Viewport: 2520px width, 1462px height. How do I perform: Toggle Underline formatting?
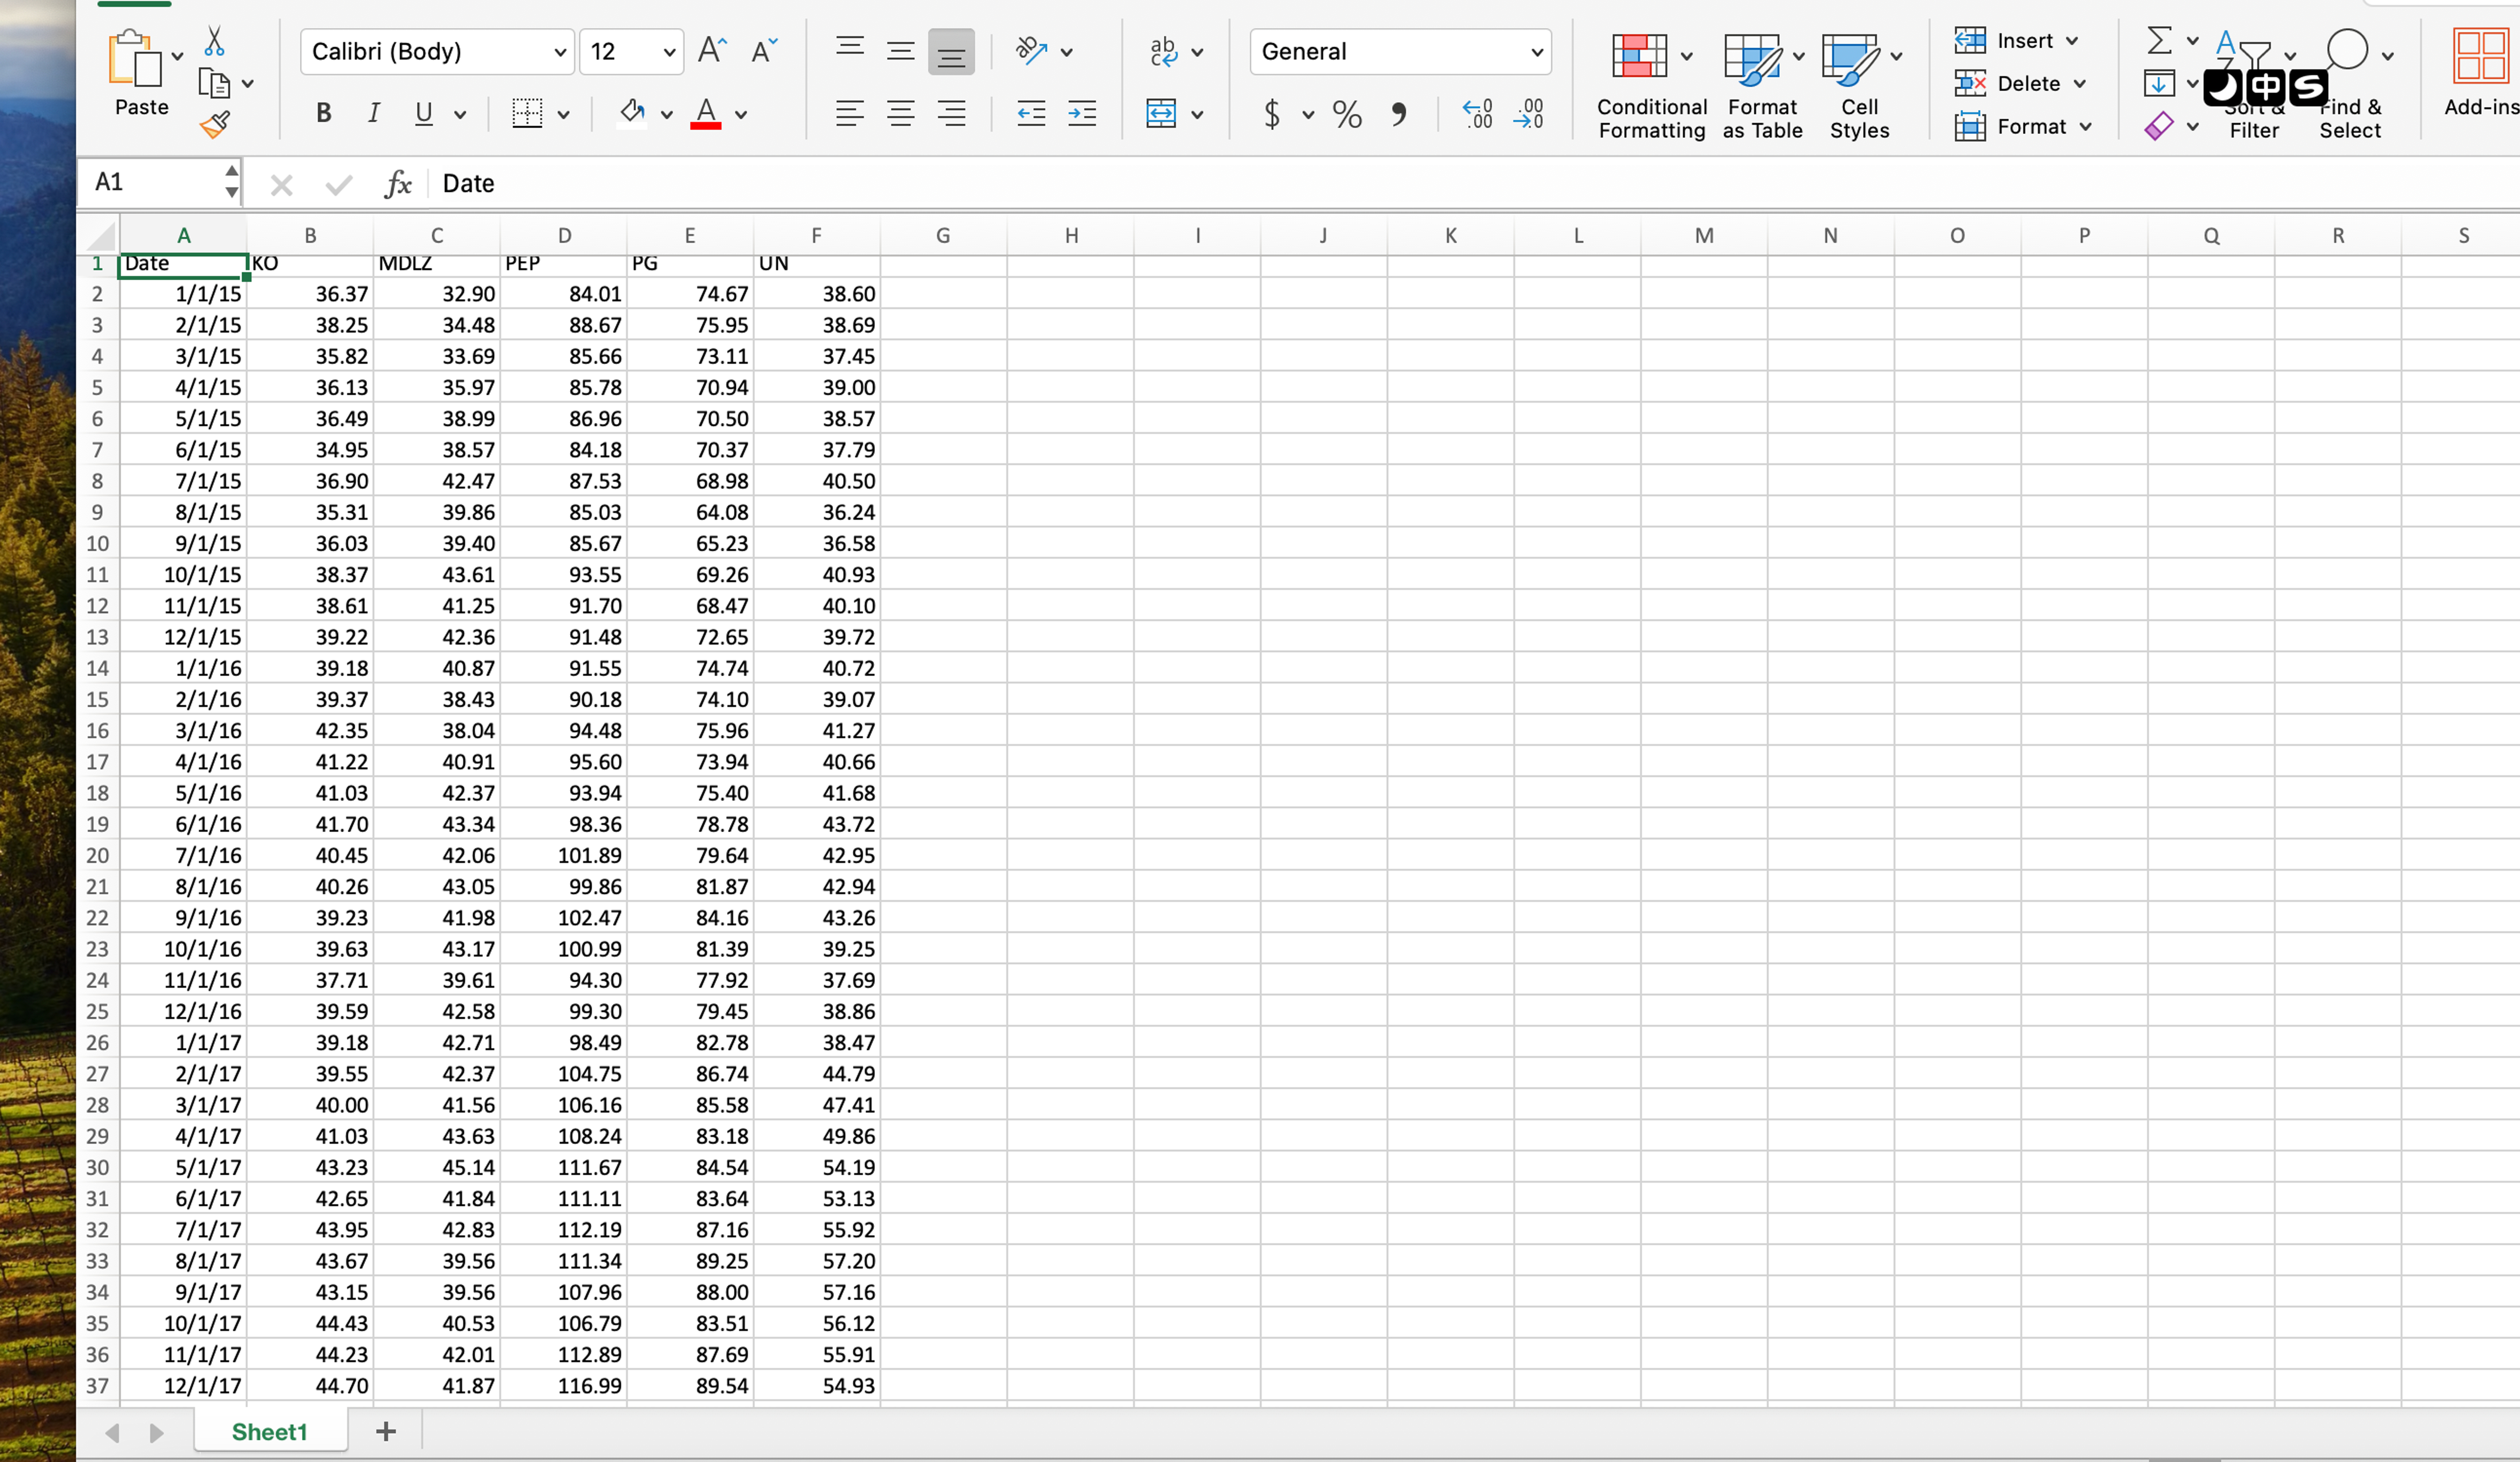tap(424, 113)
